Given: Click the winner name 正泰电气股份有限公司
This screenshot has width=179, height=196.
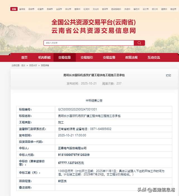Looking at the screenshot, I should point(72,148).
